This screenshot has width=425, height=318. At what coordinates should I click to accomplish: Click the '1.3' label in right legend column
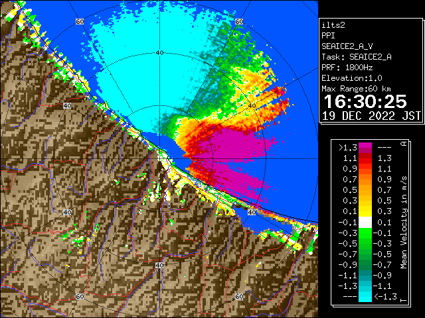(384, 158)
